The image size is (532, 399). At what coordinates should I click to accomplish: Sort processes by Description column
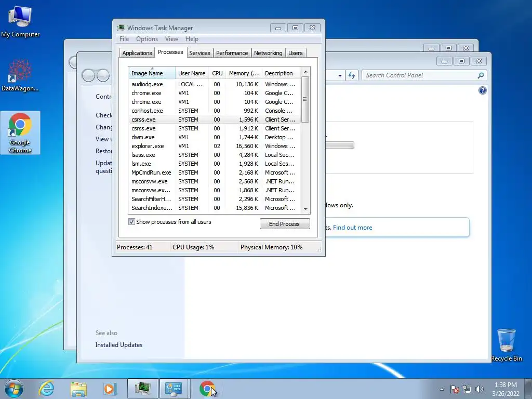click(x=281, y=73)
